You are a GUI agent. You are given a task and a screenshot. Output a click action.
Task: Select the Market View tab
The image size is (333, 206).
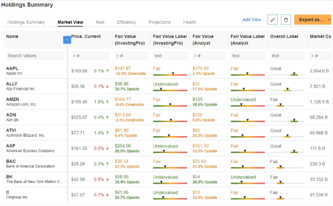(x=70, y=22)
